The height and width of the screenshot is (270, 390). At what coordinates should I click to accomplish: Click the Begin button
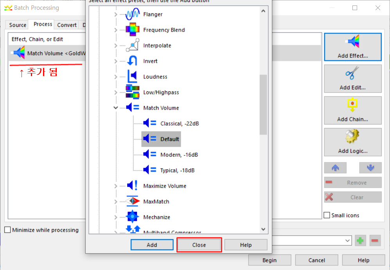pyautogui.click(x=270, y=260)
